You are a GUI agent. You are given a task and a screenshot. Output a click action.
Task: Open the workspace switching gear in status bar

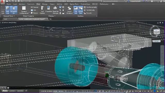(140, 91)
